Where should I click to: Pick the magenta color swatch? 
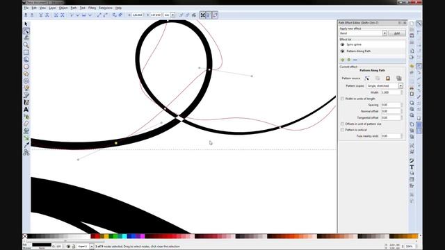pos(142,236)
